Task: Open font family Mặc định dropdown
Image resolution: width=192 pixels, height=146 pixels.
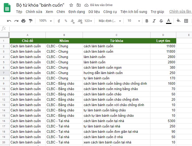Action: pos(110,21)
